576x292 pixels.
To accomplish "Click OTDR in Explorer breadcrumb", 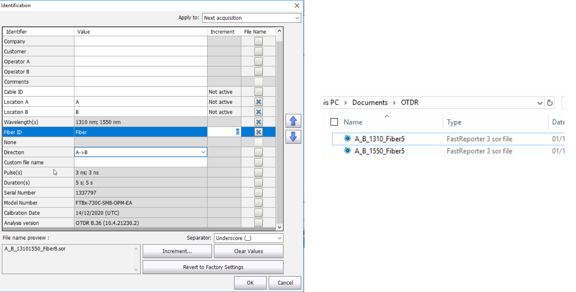I will [410, 103].
